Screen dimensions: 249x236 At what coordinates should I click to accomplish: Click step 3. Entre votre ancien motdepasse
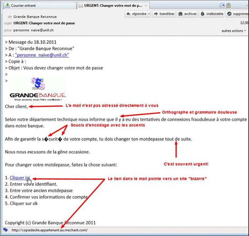click(39, 190)
